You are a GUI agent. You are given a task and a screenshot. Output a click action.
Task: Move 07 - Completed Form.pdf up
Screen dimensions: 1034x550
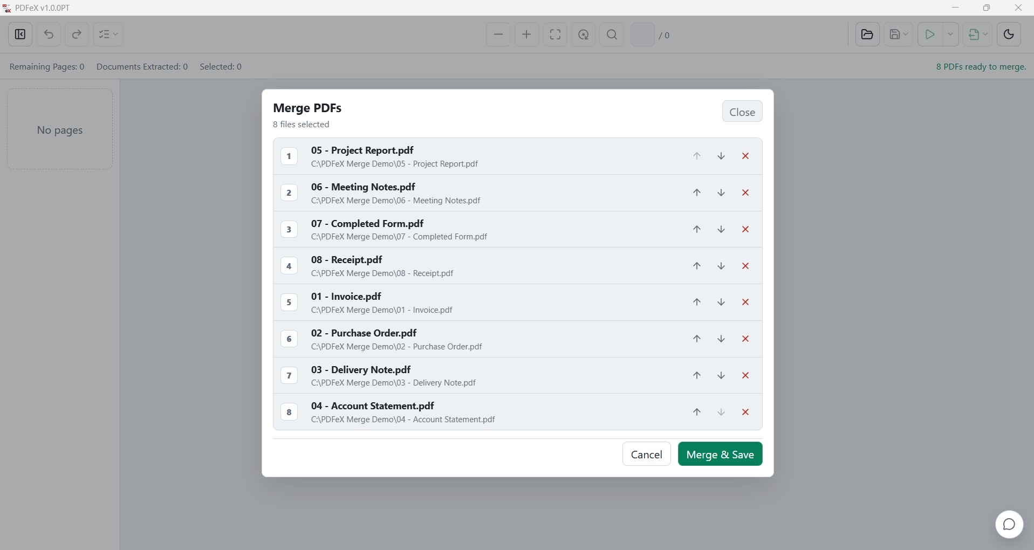(x=697, y=229)
